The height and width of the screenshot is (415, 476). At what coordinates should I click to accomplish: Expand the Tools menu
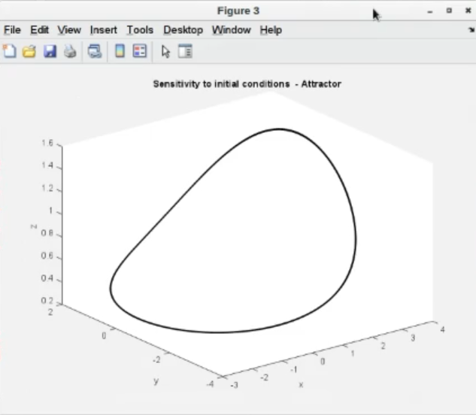[x=140, y=30]
